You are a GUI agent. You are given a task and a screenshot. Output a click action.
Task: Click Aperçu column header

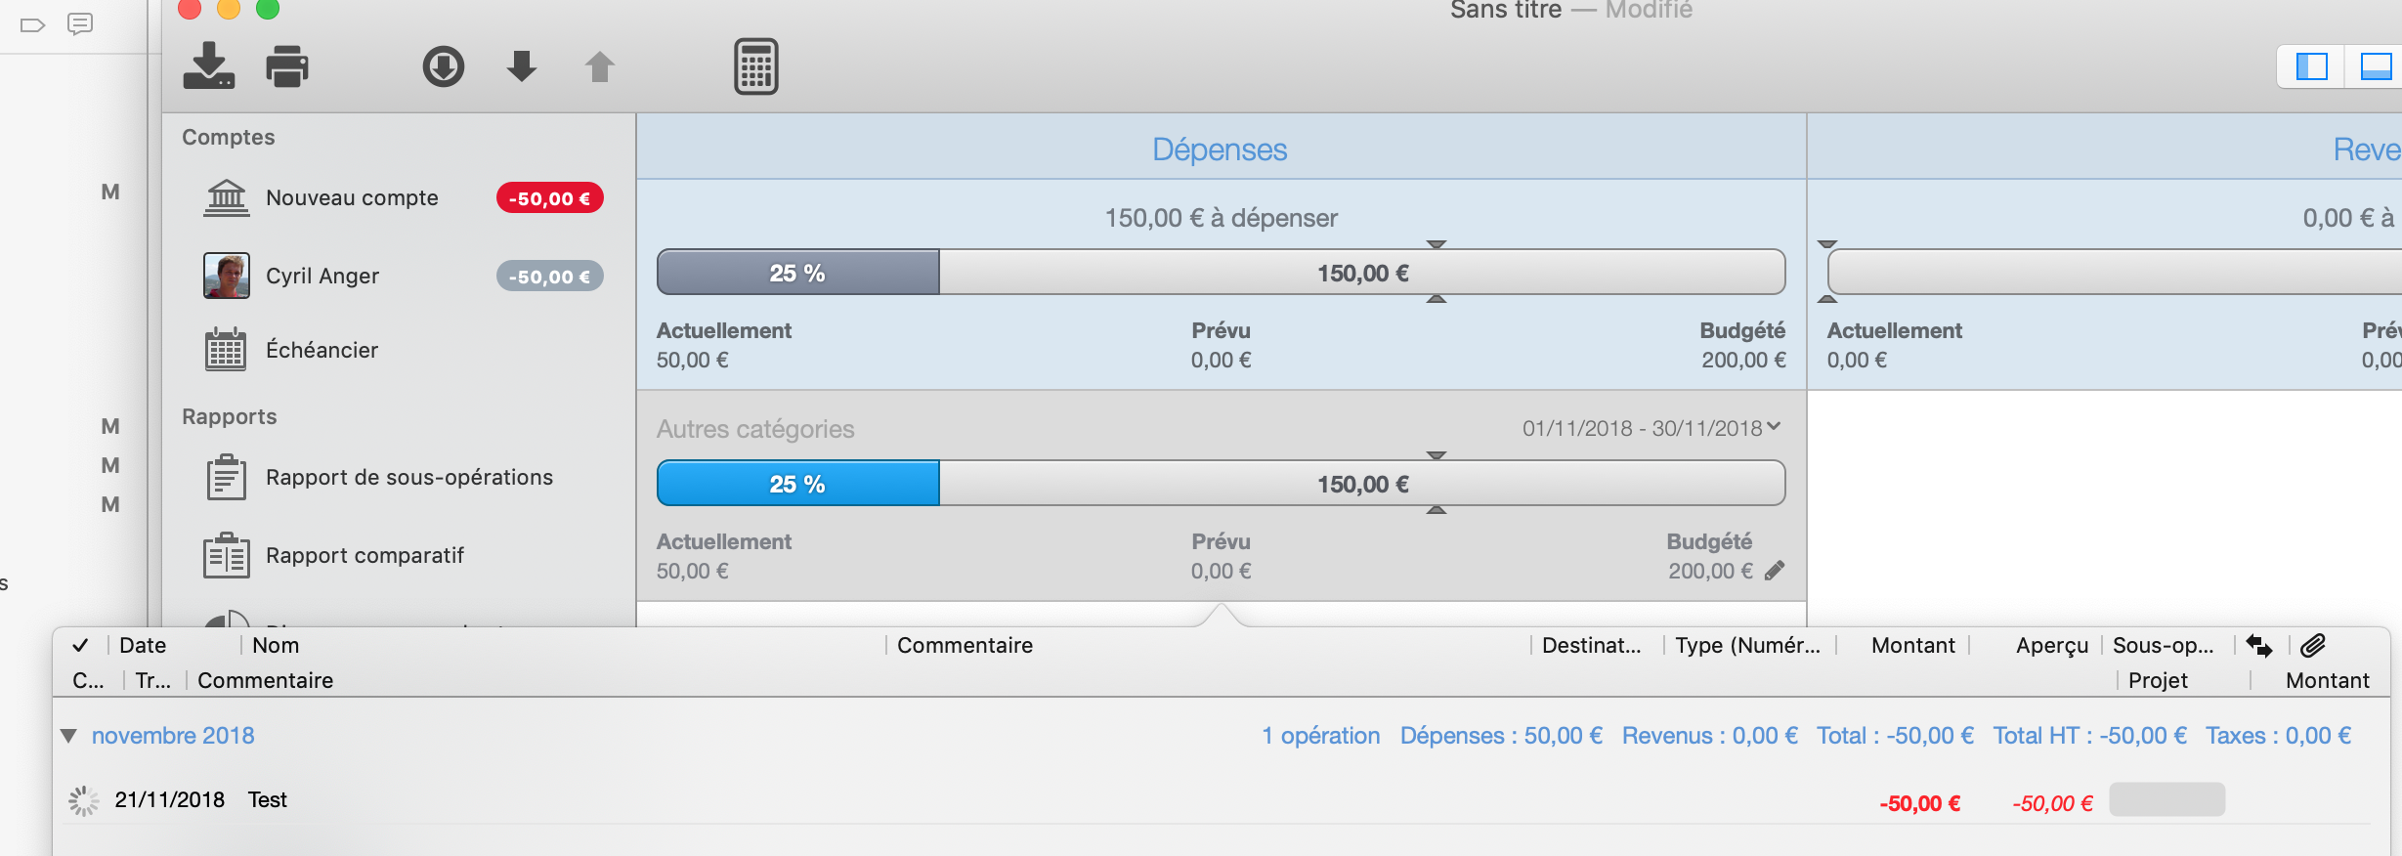coord(2051,645)
